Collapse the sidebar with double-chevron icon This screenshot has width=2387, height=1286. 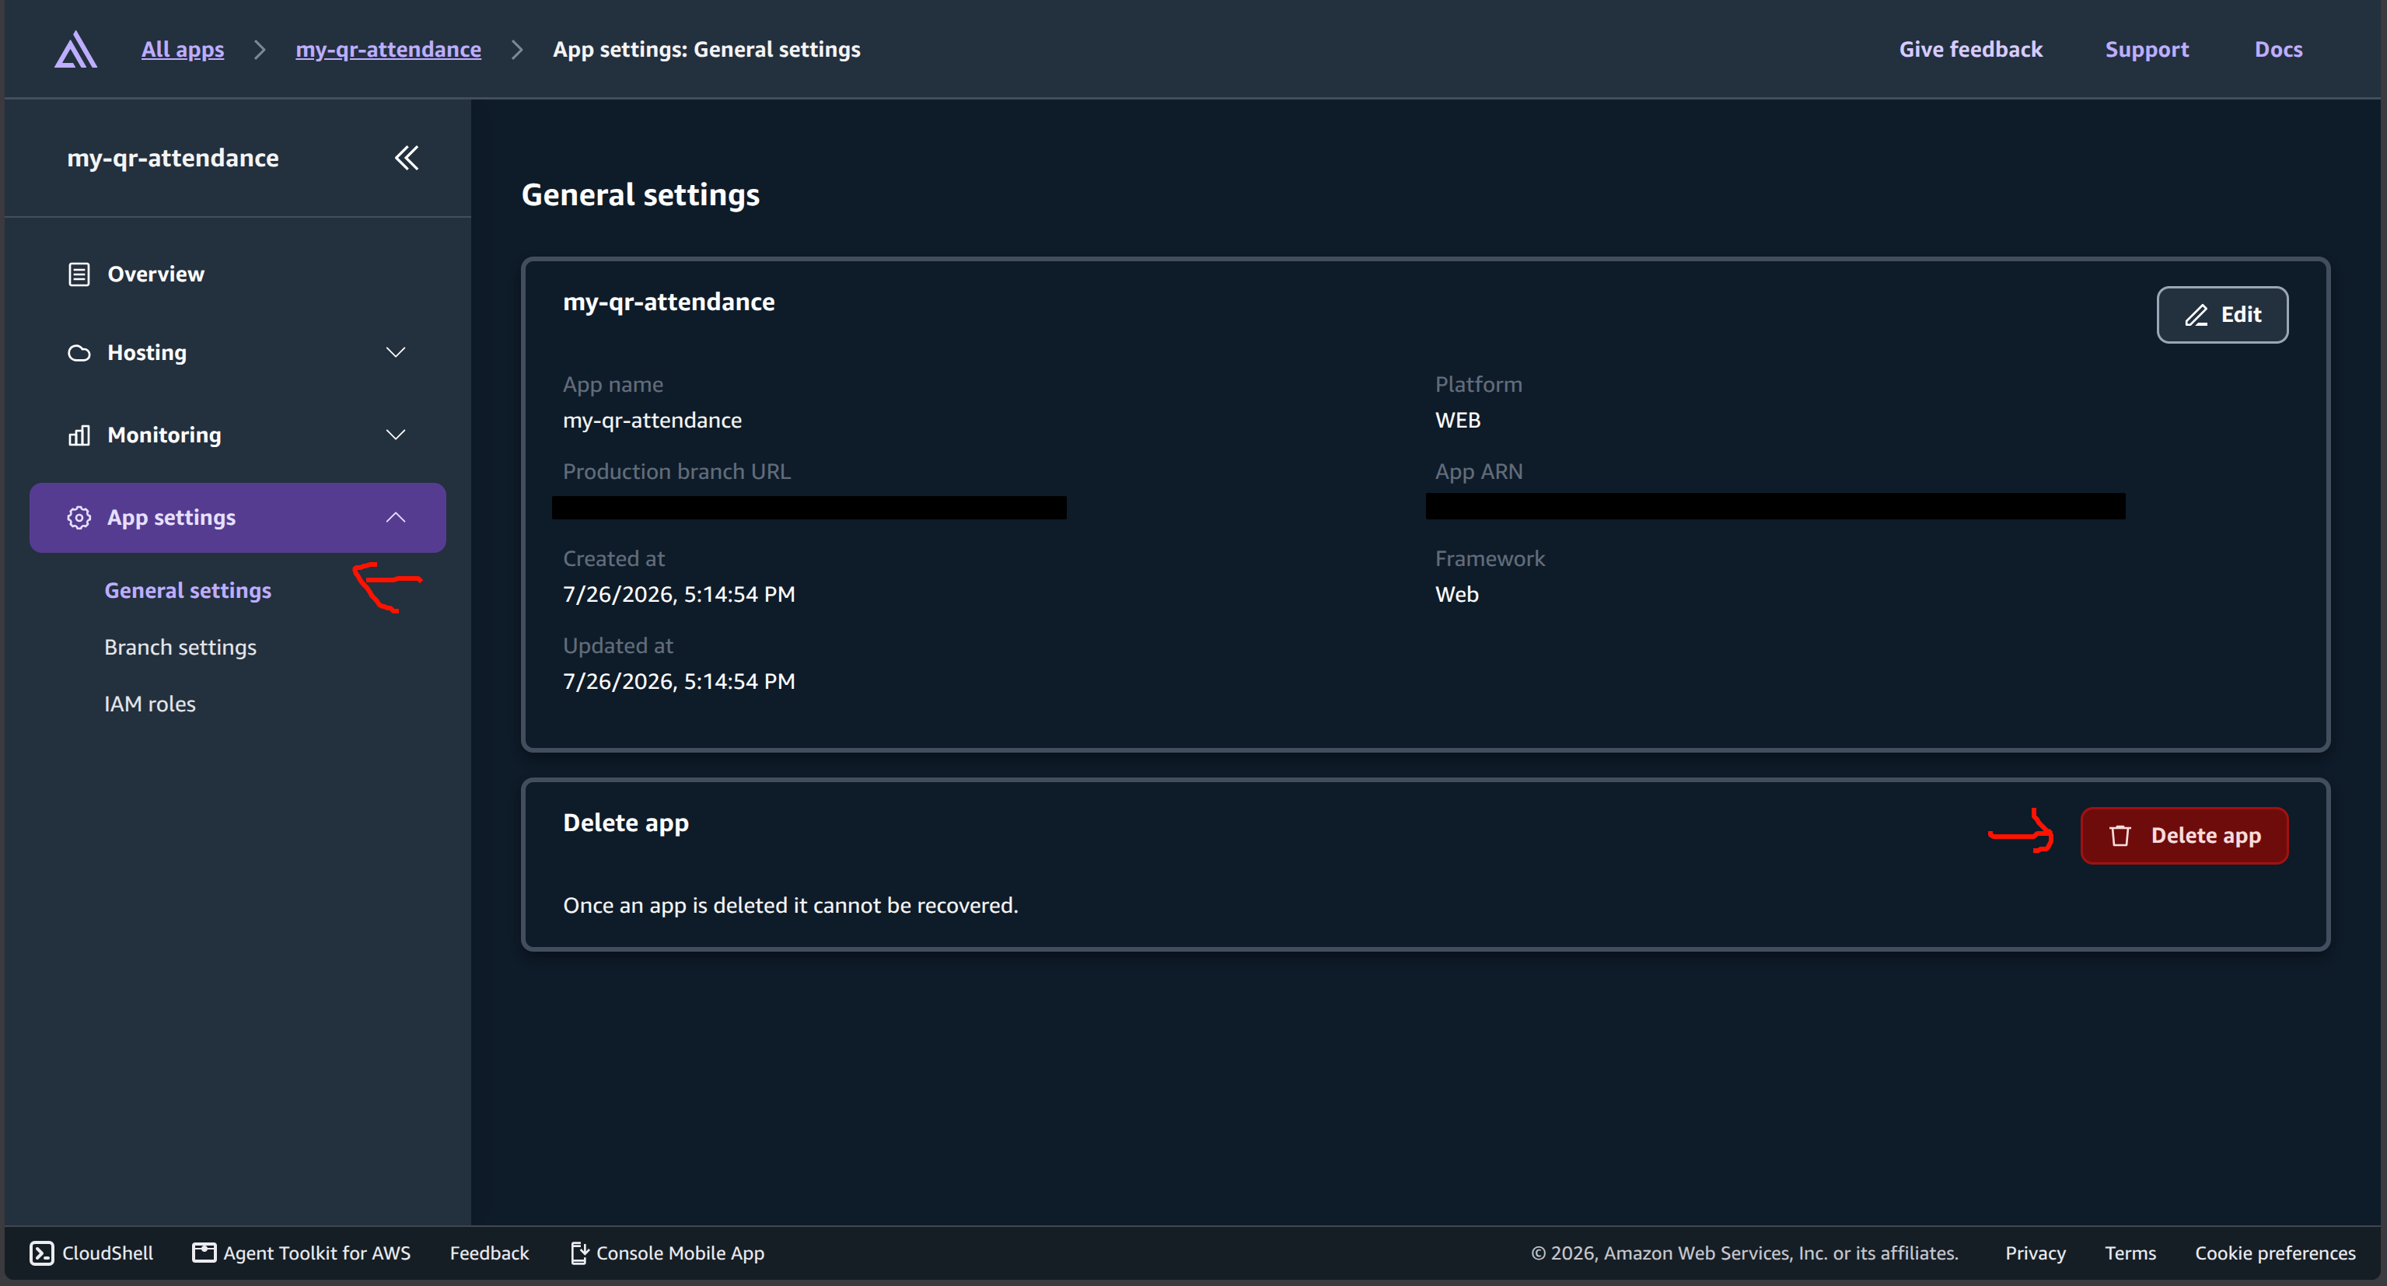407,159
